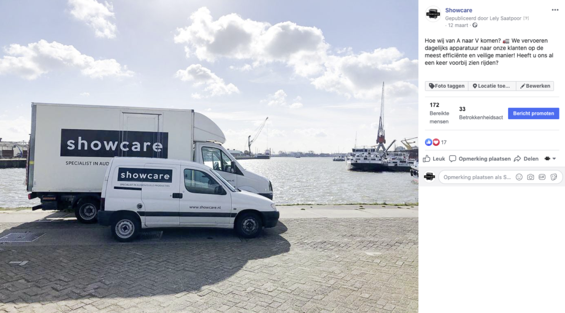Screen dimensions: 565x313
Task: Click the red heart reaction icon
Action: (436, 142)
